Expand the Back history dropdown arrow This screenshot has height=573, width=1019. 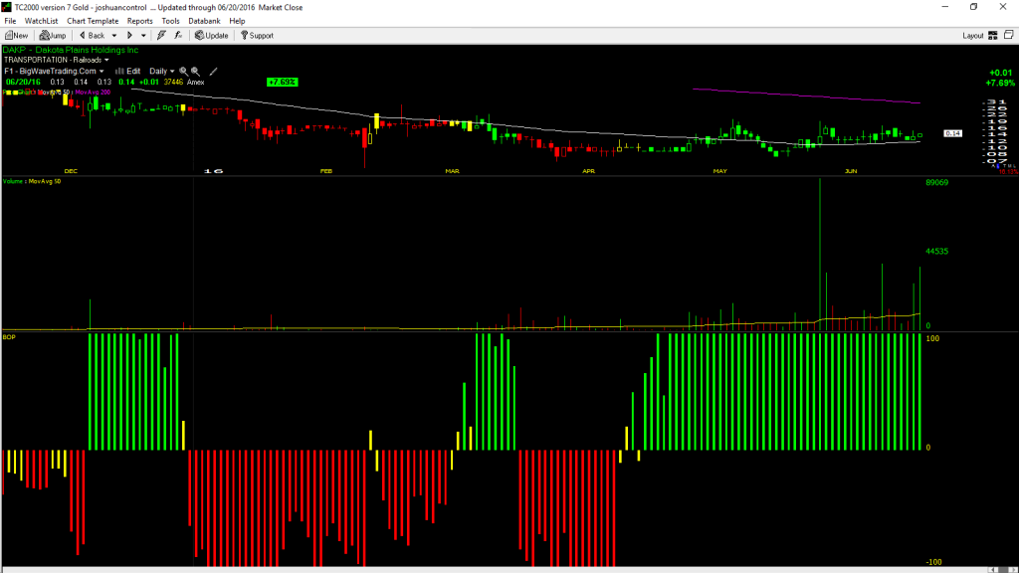(114, 36)
